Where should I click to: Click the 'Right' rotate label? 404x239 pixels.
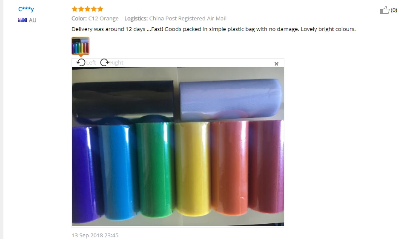pyautogui.click(x=117, y=63)
